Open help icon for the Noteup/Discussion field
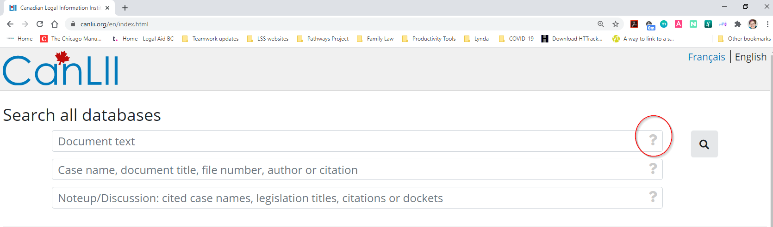The image size is (773, 227). [x=653, y=197]
